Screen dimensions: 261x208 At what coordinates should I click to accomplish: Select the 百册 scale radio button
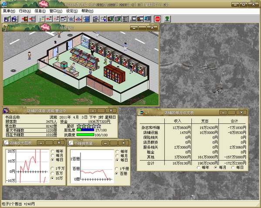pyautogui.click(x=117, y=173)
